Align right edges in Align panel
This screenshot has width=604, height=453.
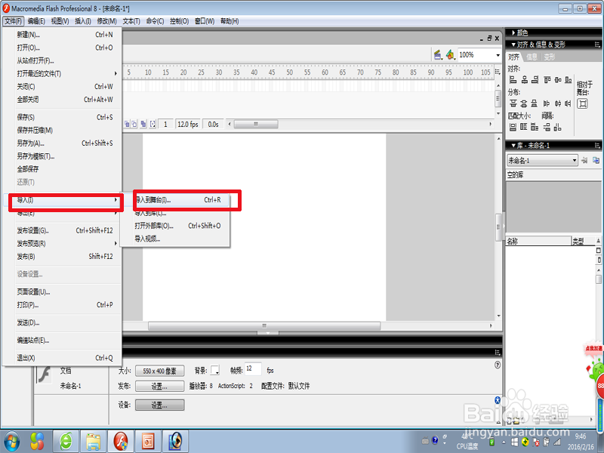point(535,80)
